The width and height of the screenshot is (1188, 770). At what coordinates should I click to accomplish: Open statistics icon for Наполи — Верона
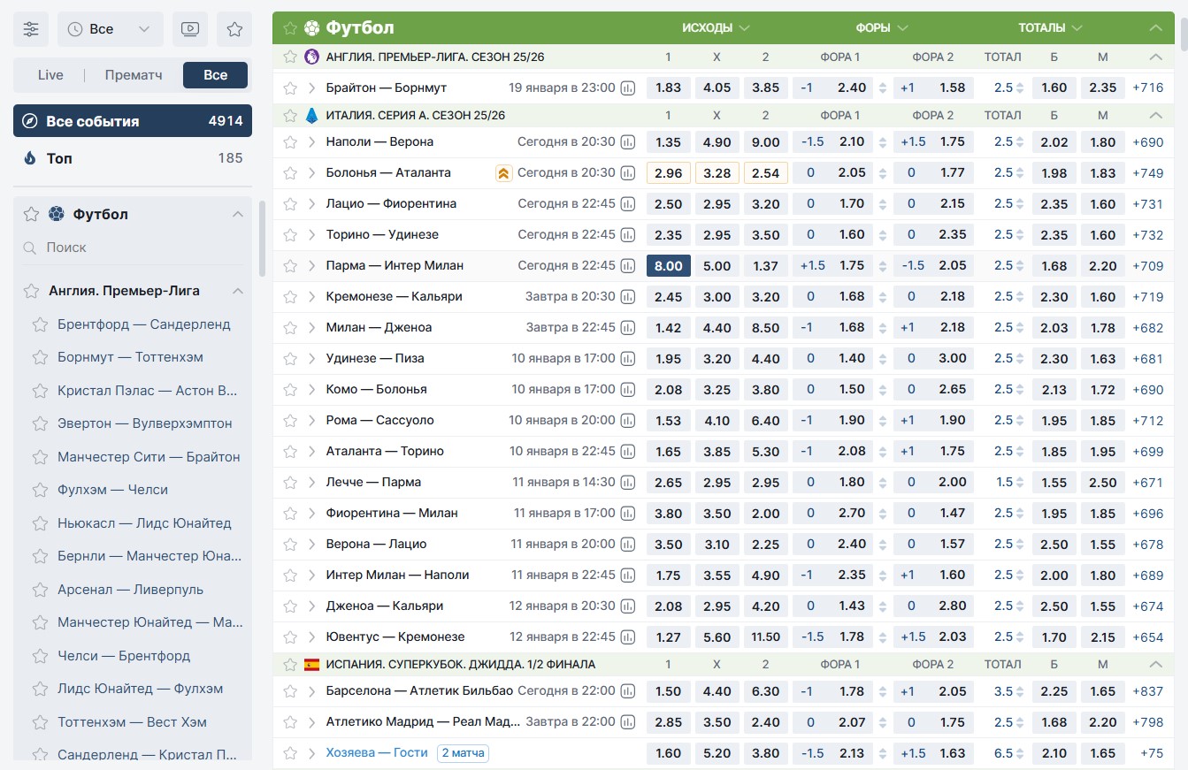pyautogui.click(x=628, y=142)
